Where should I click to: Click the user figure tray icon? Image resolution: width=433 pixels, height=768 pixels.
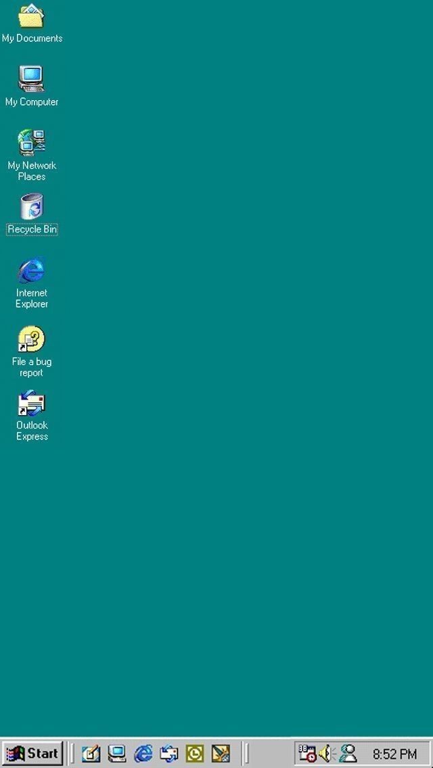[348, 753]
